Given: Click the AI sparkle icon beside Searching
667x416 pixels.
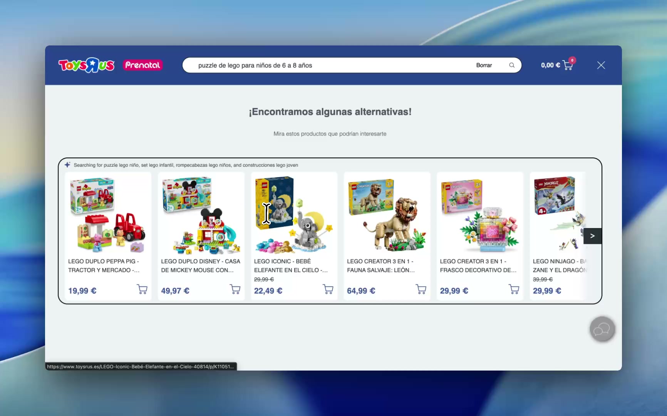Looking at the screenshot, I should (x=67, y=165).
